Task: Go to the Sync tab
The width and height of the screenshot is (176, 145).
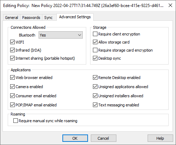Action: point(48,18)
